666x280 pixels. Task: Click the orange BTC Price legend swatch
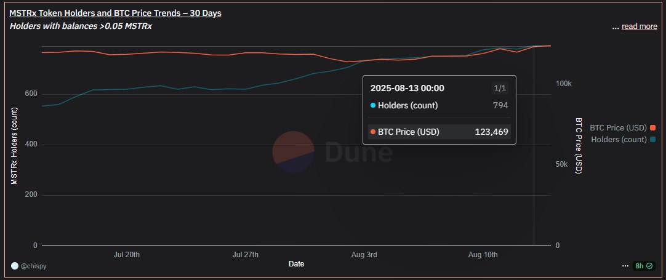(653, 127)
